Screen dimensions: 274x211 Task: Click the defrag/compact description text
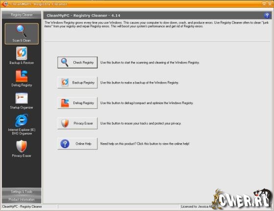pyautogui.click(x=147, y=103)
